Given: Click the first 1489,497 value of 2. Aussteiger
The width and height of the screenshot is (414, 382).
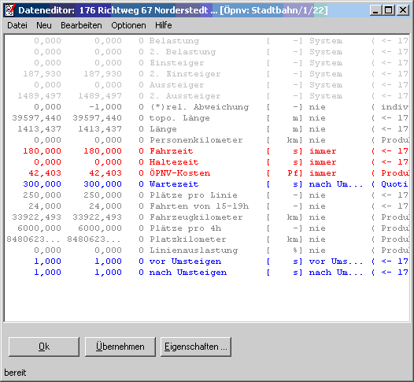Looking at the screenshot, I should pyautogui.click(x=39, y=96).
